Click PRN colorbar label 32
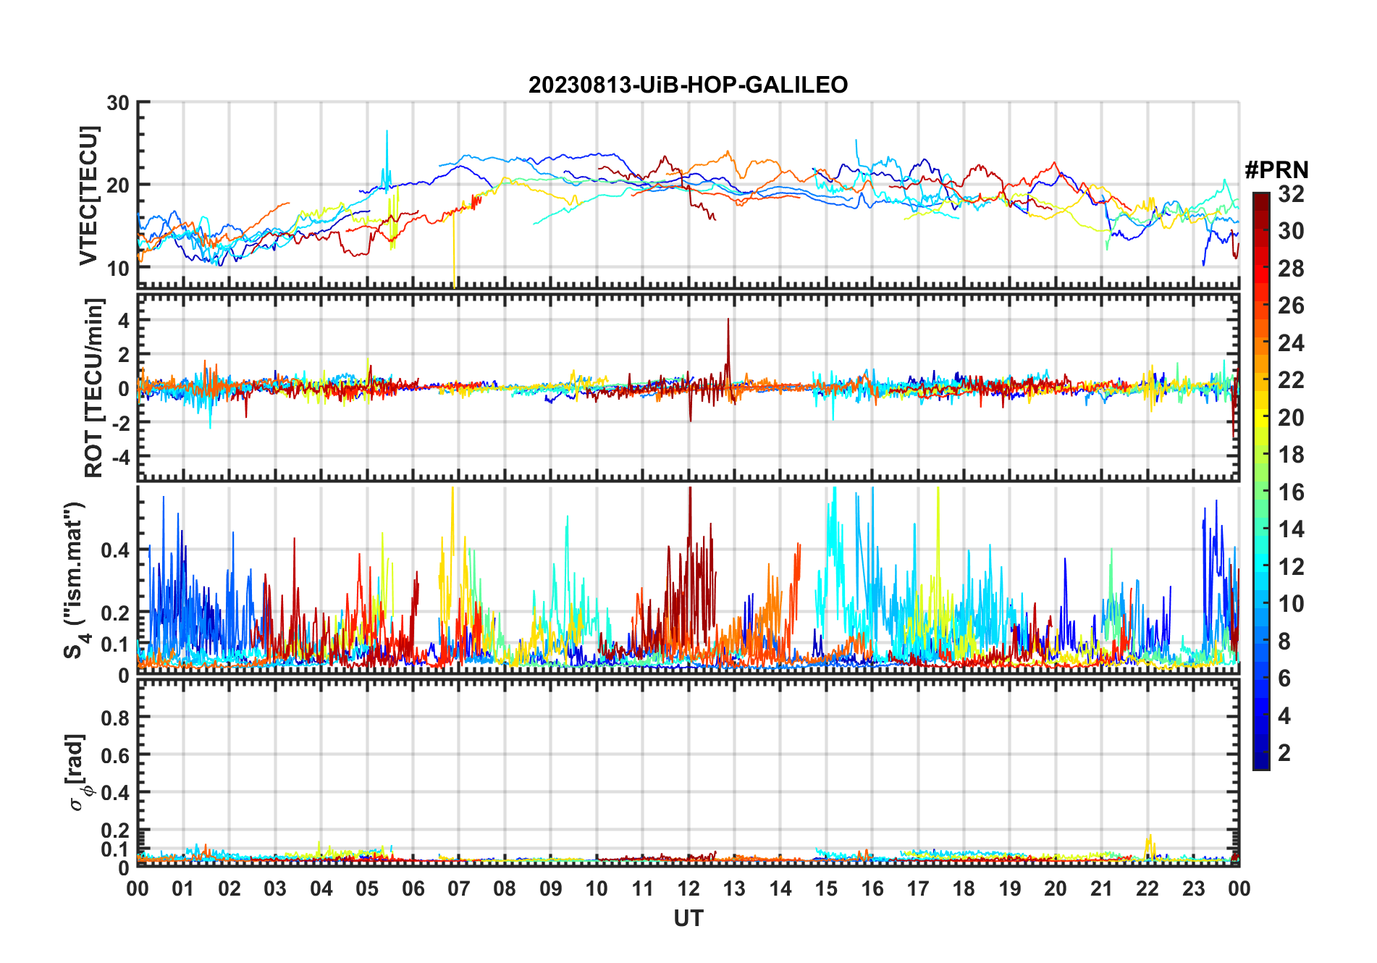1377x963 pixels. tap(1291, 194)
